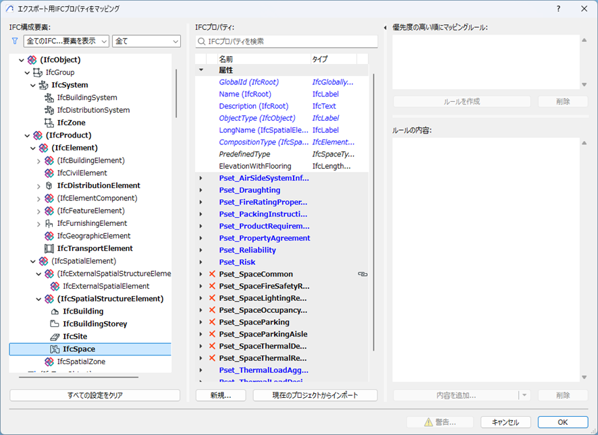
Task: Select Pset_PropertyAgreement row
Action: point(281,238)
